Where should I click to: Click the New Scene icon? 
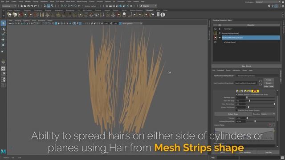click(22, 6)
